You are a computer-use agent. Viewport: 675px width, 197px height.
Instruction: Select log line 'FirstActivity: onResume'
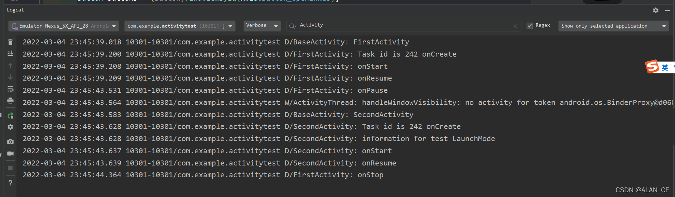207,78
